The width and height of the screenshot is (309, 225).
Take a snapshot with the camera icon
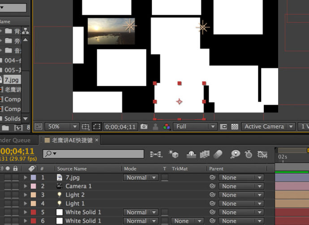(144, 126)
